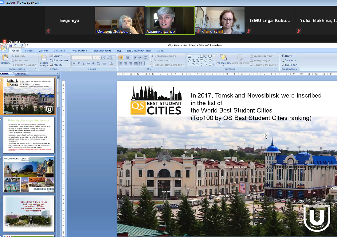
Task: Toggle strikethrough (abc) formatting
Action: pos(88,63)
